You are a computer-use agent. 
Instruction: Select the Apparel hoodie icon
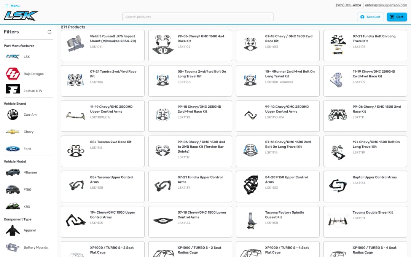pyautogui.click(x=13, y=230)
